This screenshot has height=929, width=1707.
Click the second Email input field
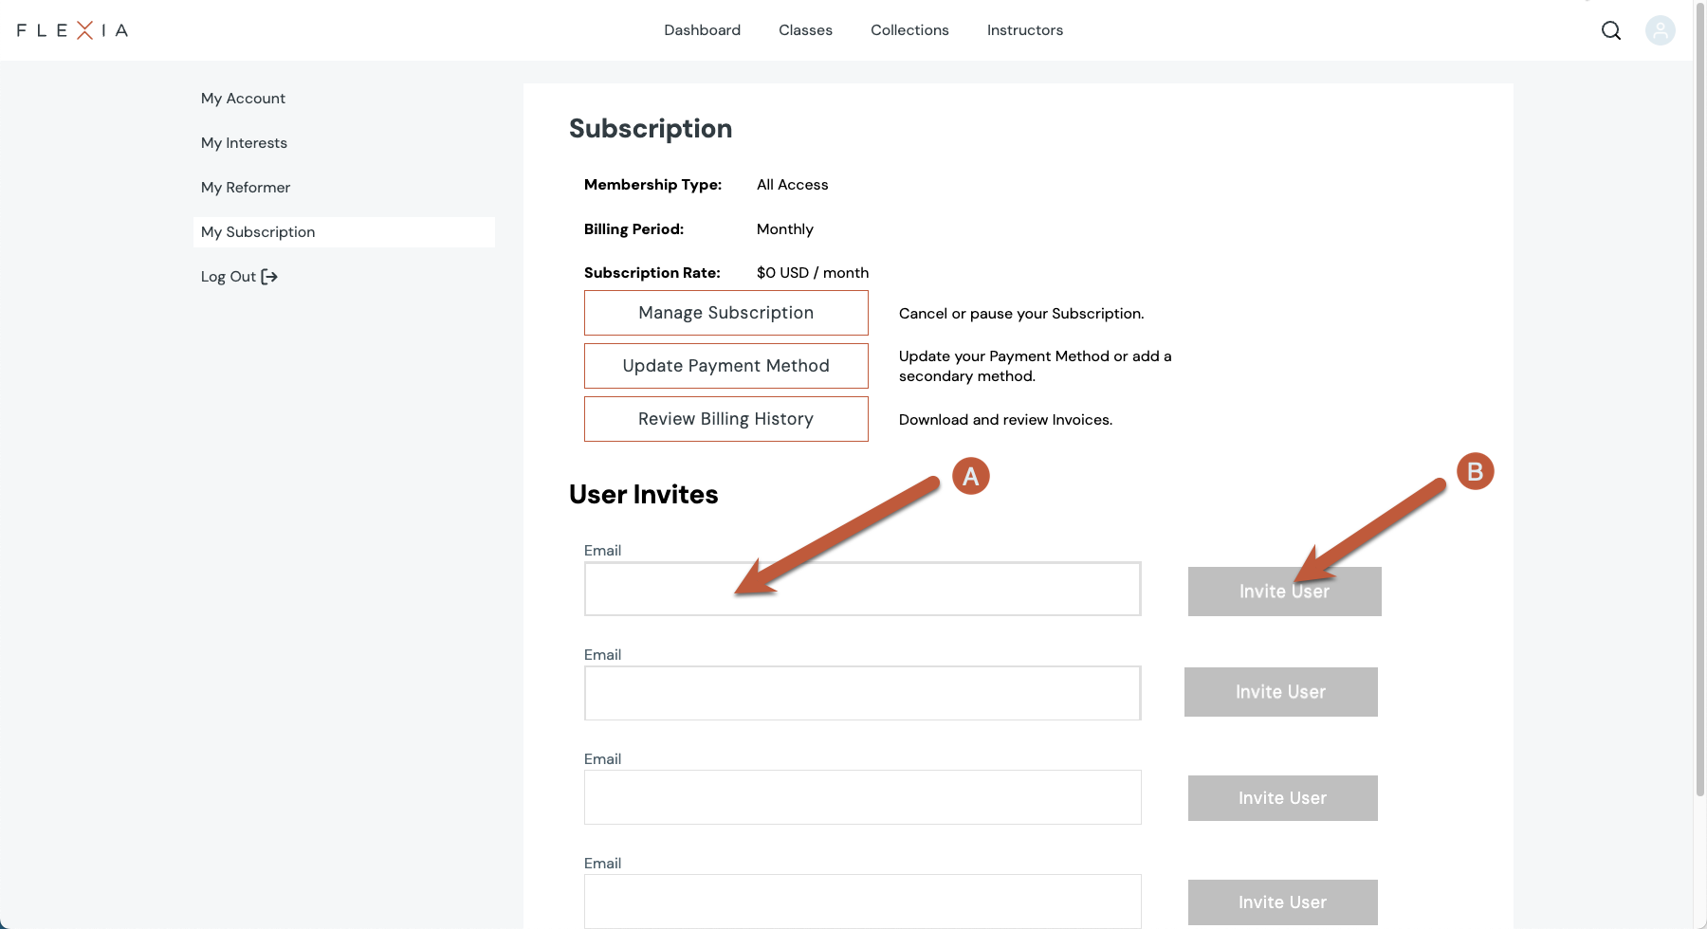tap(862, 693)
